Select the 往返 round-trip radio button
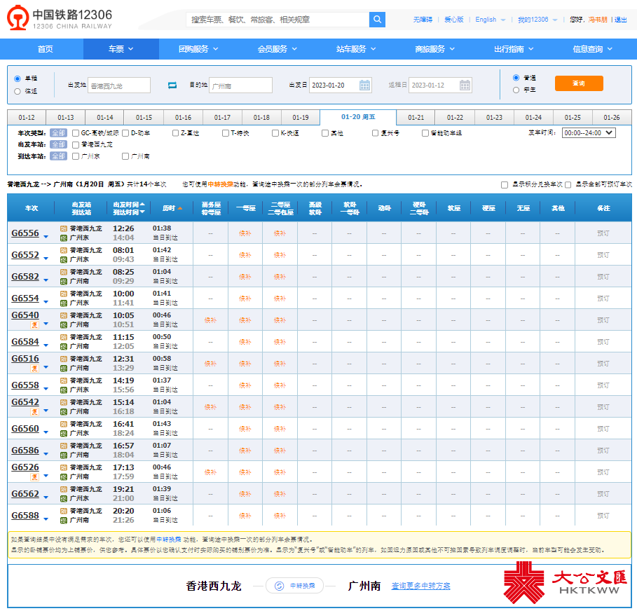The image size is (637, 611). [x=18, y=91]
